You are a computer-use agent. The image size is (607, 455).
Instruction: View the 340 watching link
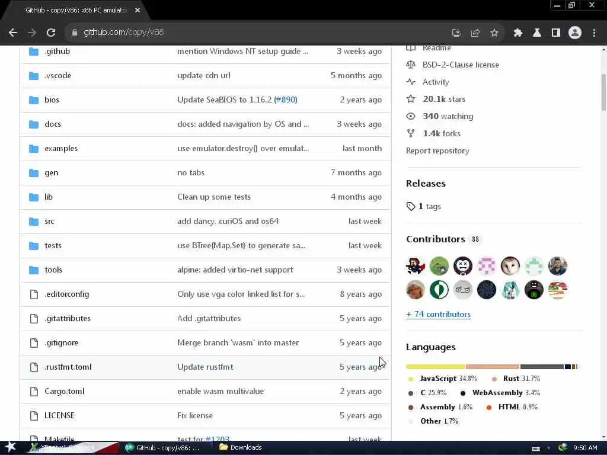(448, 117)
